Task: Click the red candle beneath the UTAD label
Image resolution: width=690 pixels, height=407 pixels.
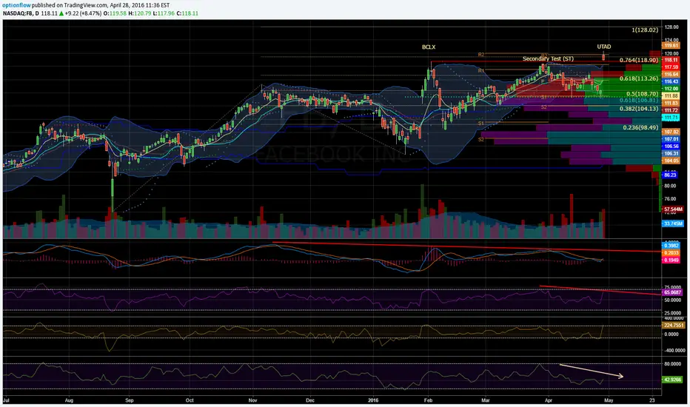Action: [603, 56]
